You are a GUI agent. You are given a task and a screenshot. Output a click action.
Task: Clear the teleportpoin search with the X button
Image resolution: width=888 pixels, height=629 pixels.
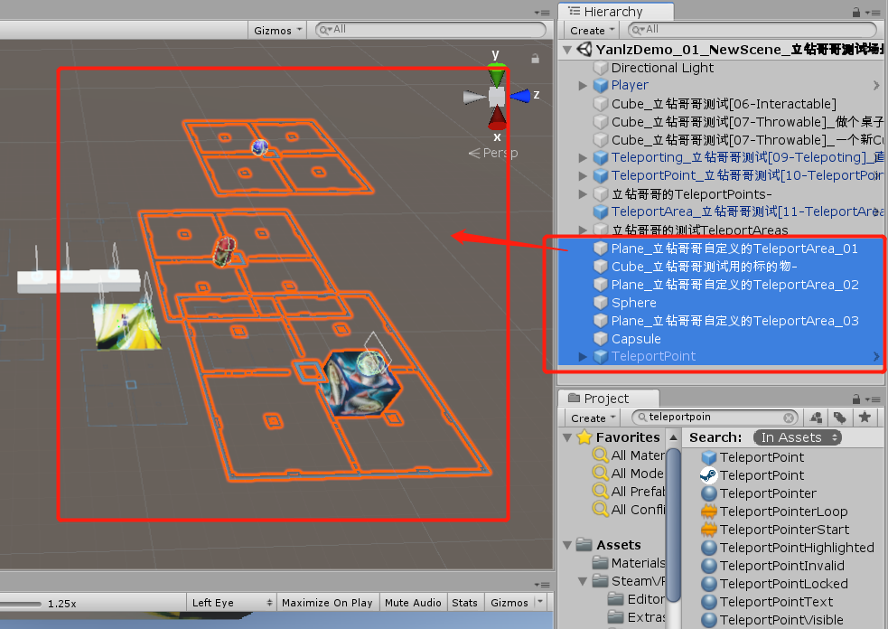790,417
